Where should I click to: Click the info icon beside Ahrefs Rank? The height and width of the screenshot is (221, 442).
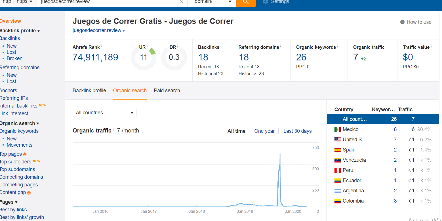point(101,47)
